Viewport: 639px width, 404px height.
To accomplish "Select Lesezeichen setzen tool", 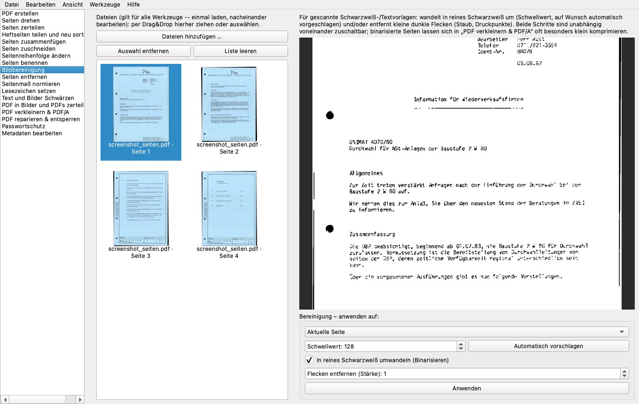I will coord(42,91).
